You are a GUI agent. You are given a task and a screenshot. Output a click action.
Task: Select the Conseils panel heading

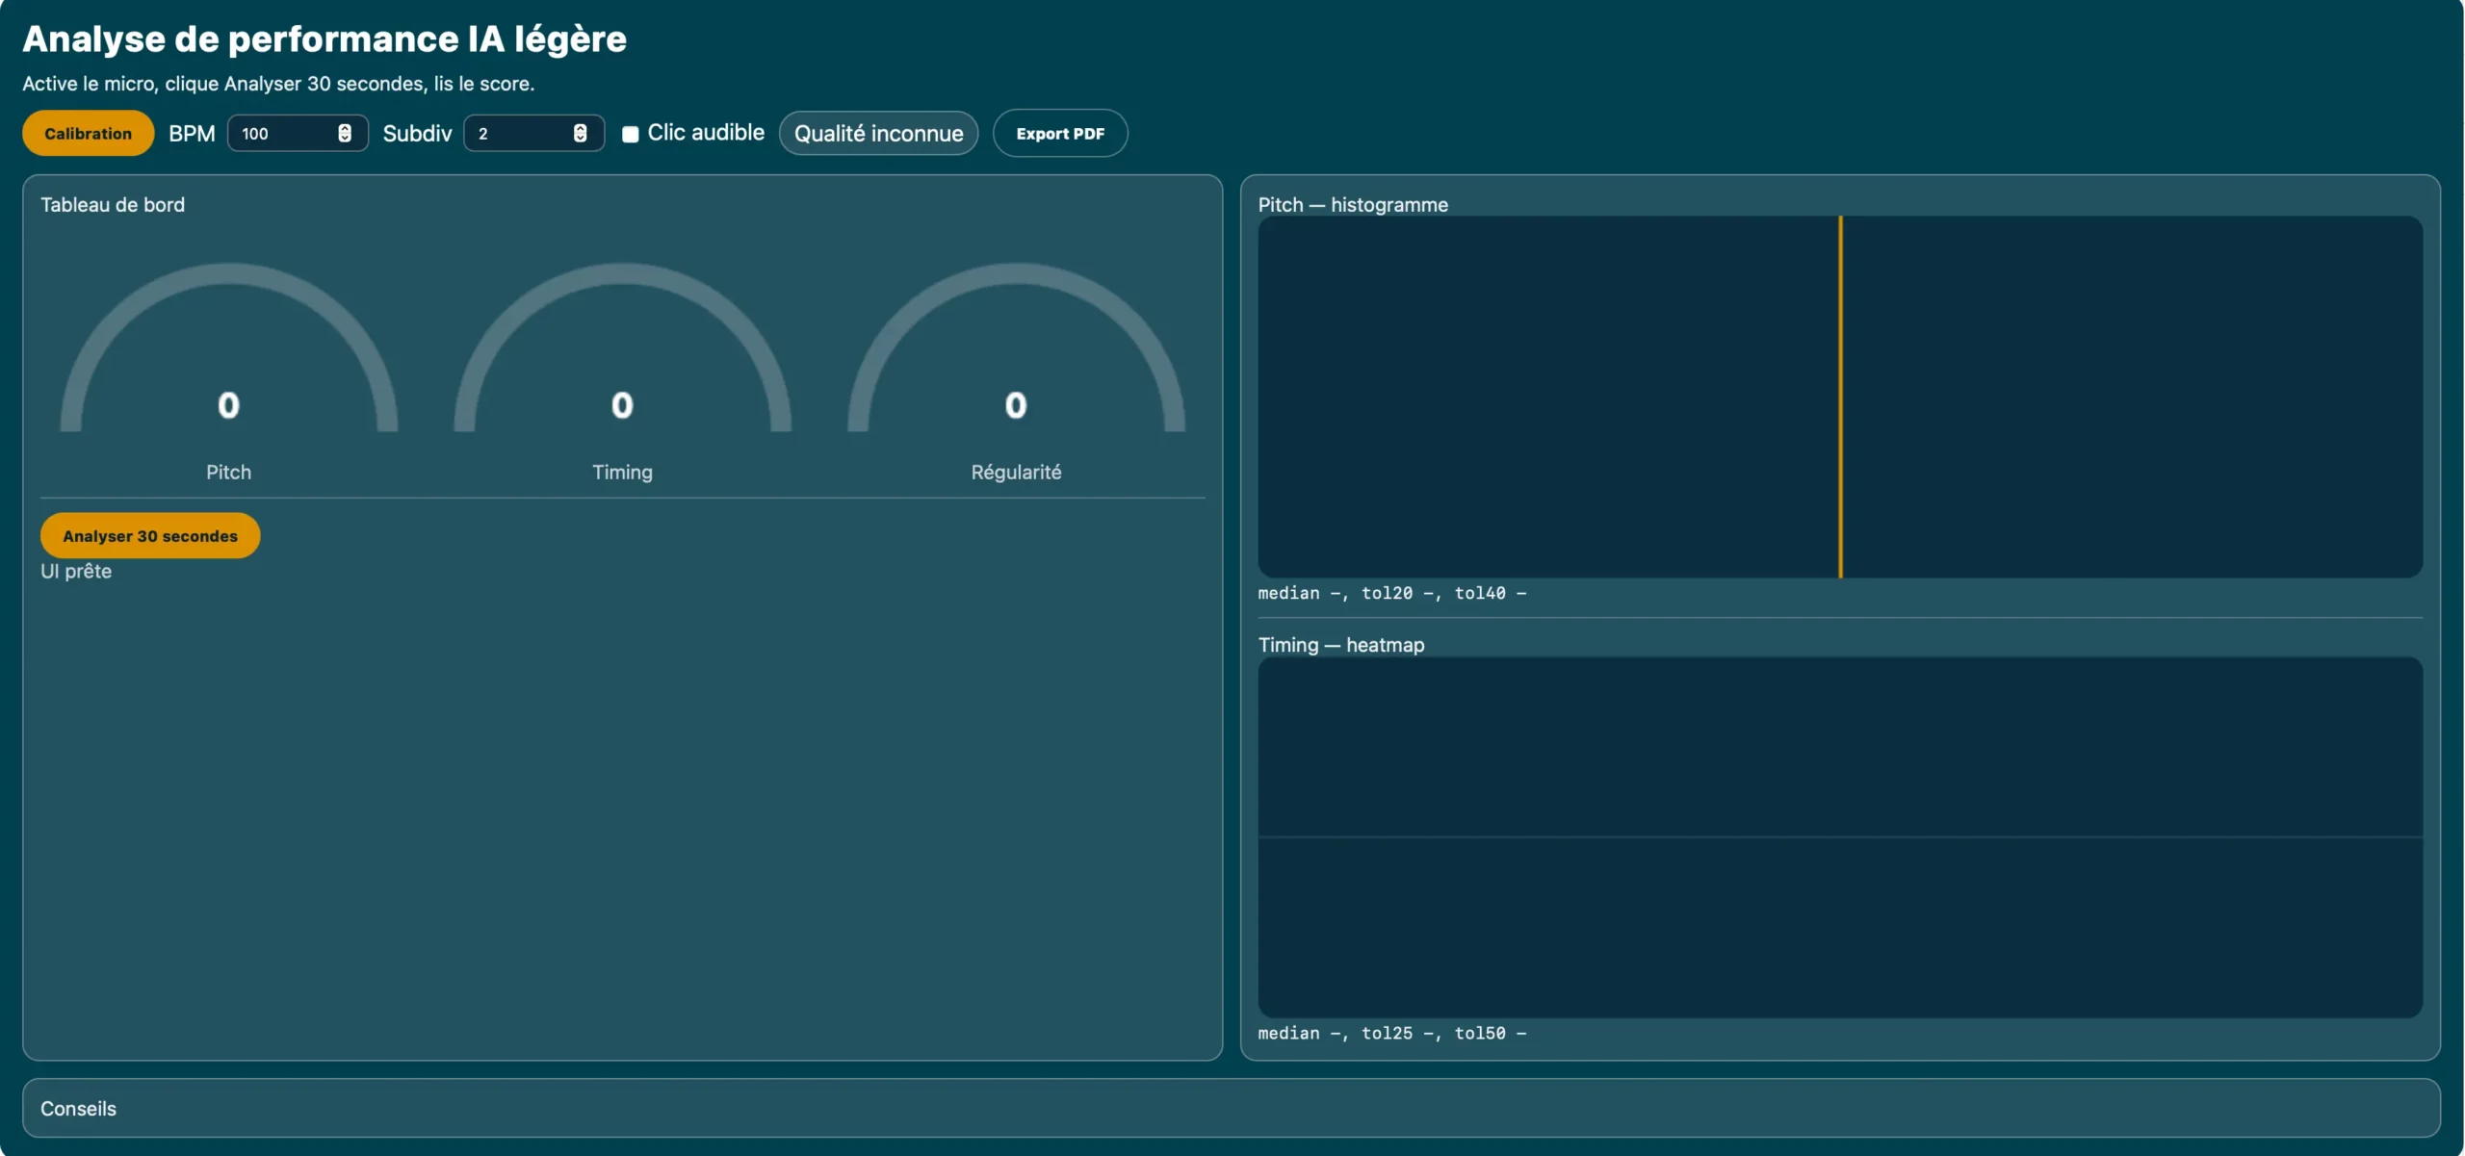coord(78,1109)
